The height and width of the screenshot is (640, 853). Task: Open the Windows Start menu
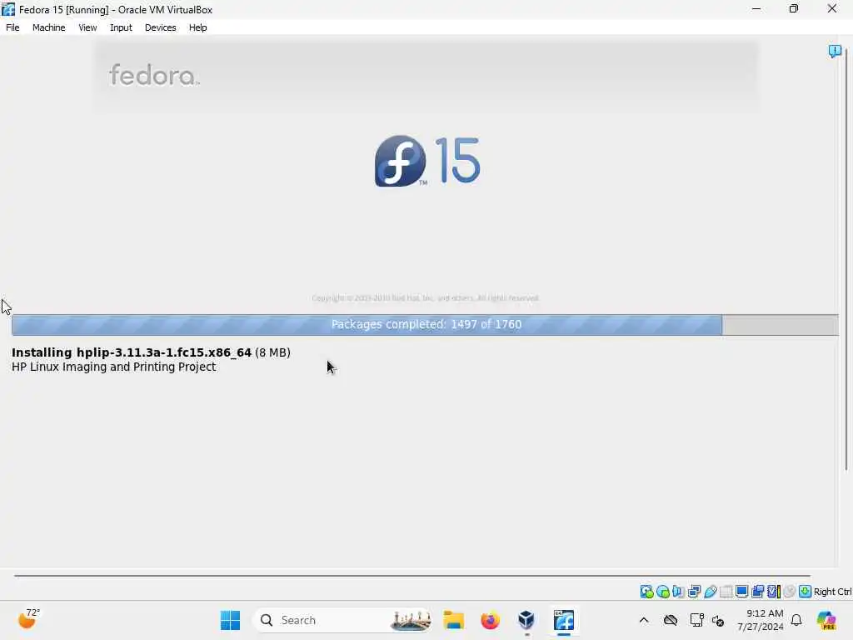(x=230, y=620)
